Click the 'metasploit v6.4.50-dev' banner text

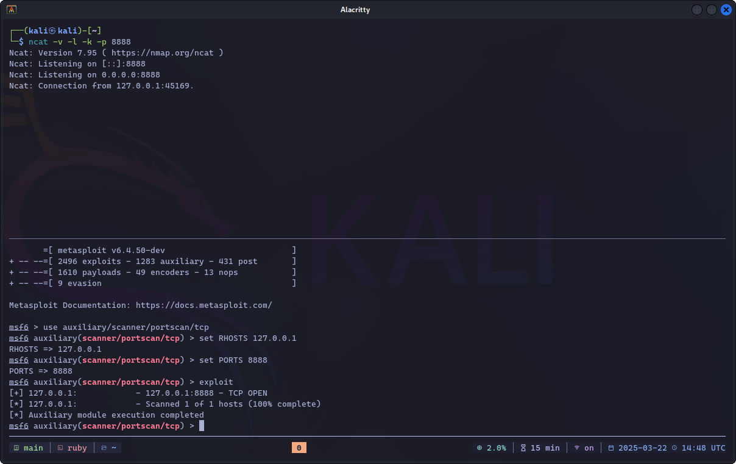(x=111, y=250)
